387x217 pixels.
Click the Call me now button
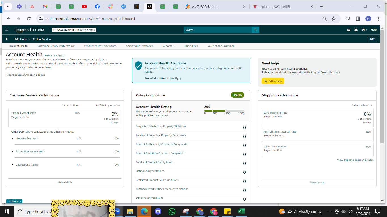tap(273, 81)
